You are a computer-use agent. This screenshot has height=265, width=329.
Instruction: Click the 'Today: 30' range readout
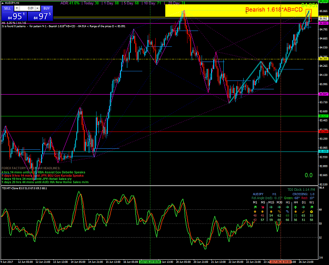click(91, 3)
